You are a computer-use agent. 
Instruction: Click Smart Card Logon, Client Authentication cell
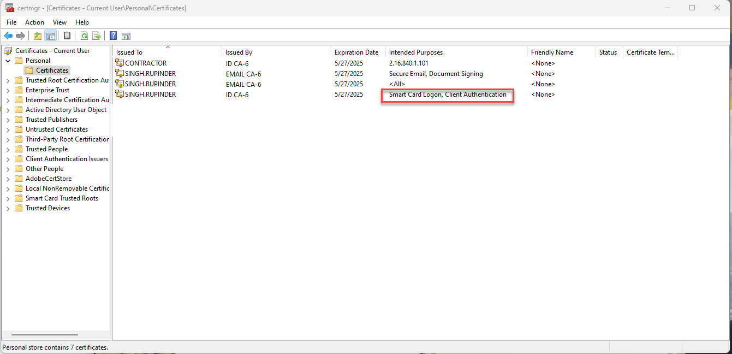(x=448, y=95)
